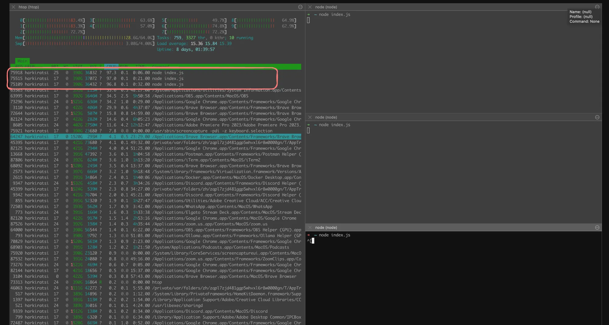
Task: Open the bottom node pane options menu icon
Action: (x=597, y=227)
